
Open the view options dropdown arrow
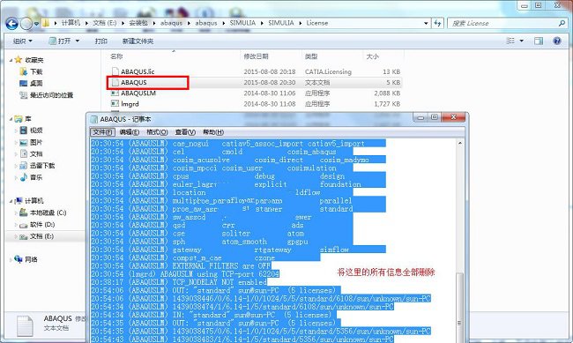pyautogui.click(x=522, y=41)
